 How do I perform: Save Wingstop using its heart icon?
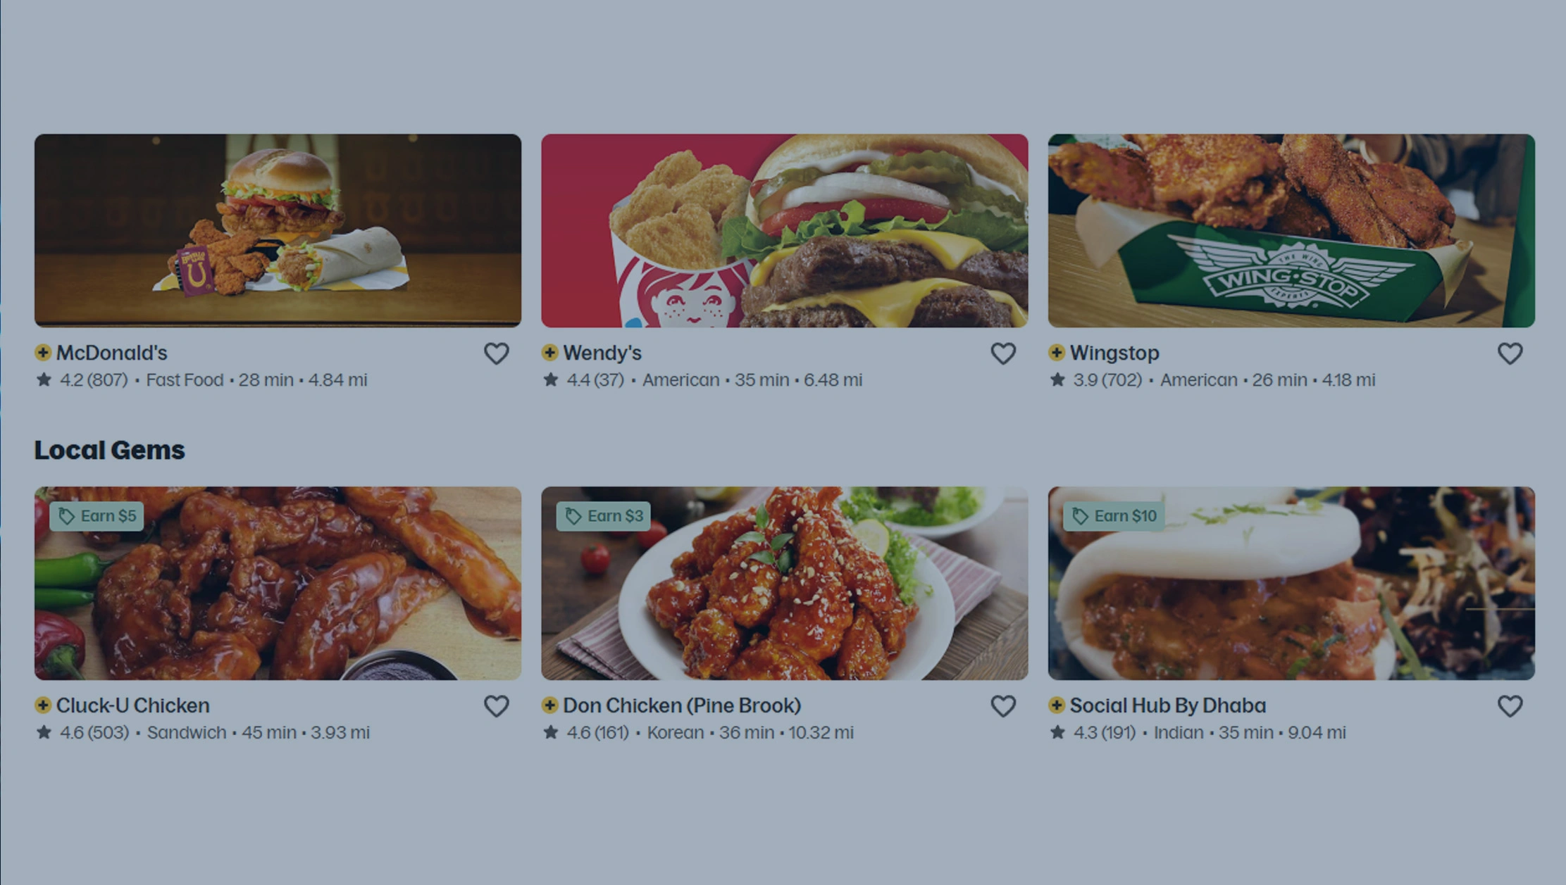pyautogui.click(x=1510, y=353)
